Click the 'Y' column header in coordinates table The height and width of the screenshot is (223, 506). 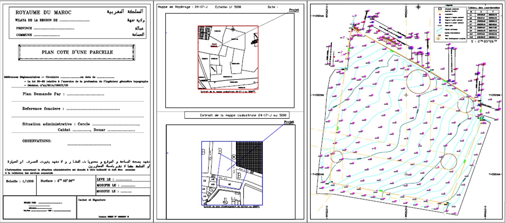pos(493,11)
